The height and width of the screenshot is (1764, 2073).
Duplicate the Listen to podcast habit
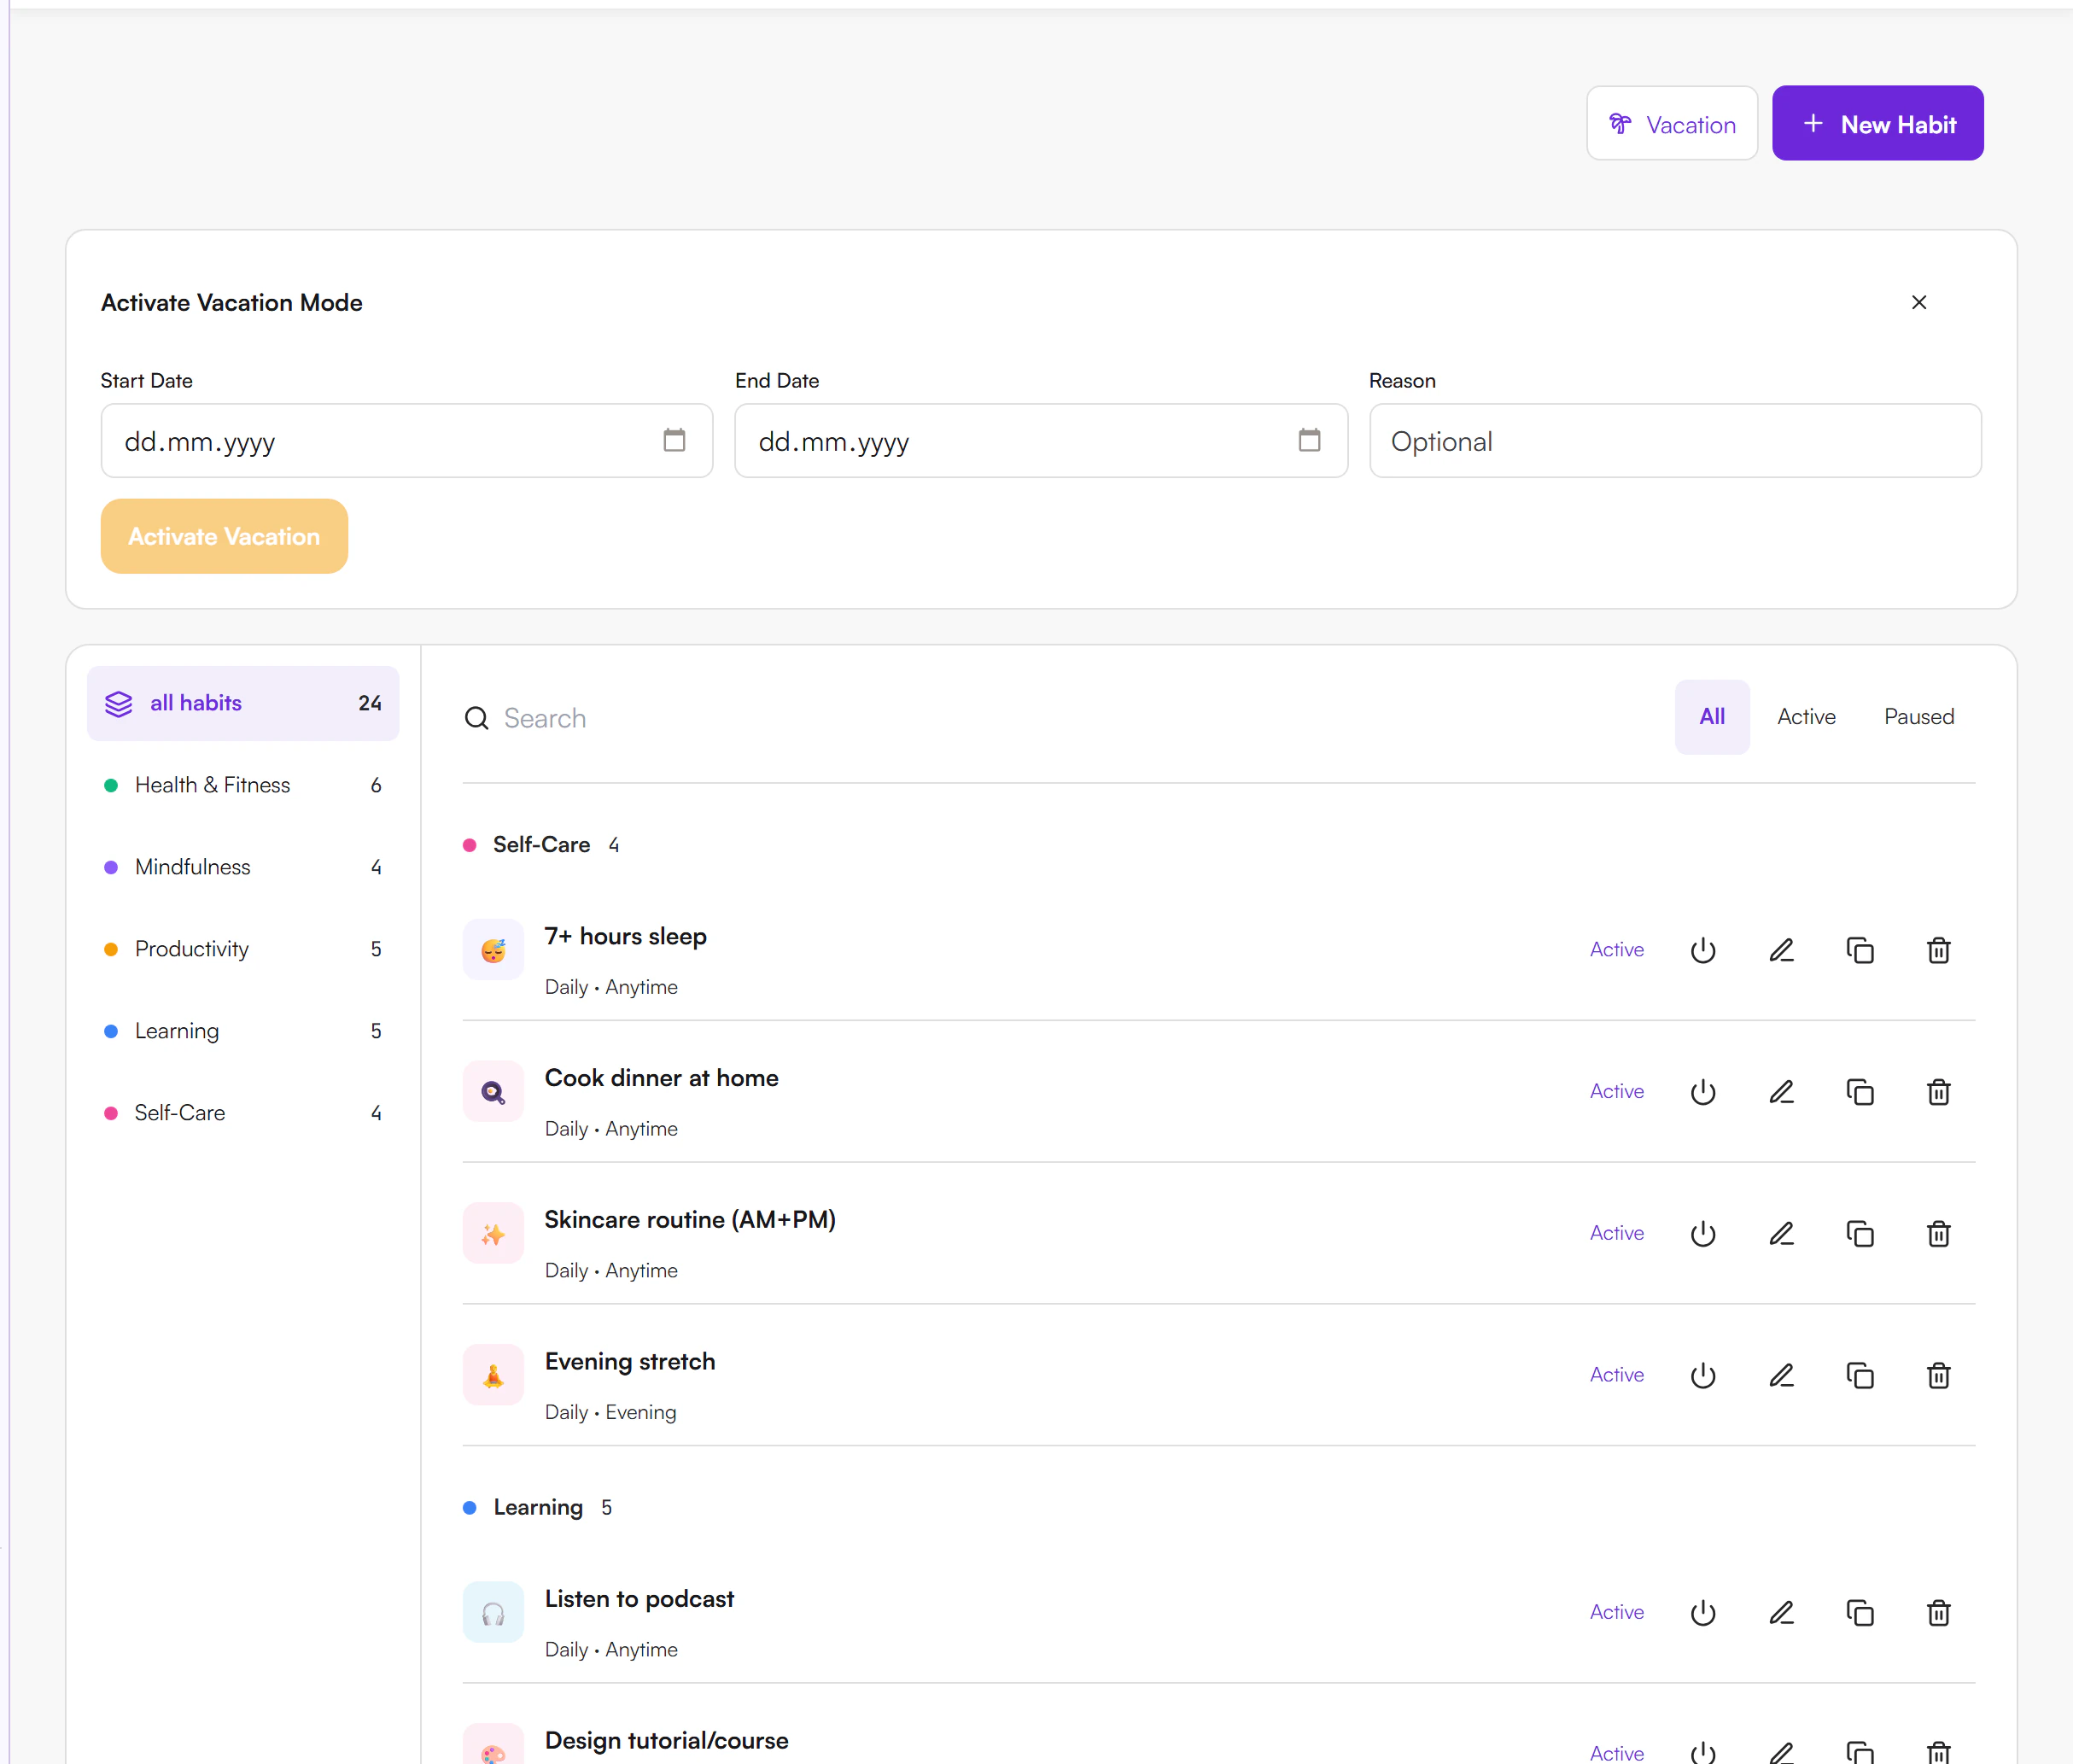click(1860, 1613)
